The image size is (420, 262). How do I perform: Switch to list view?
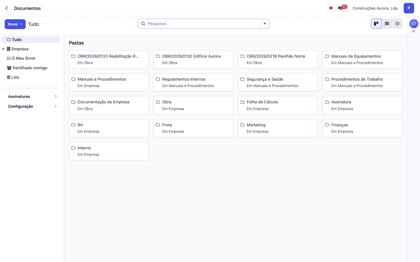pos(387,24)
